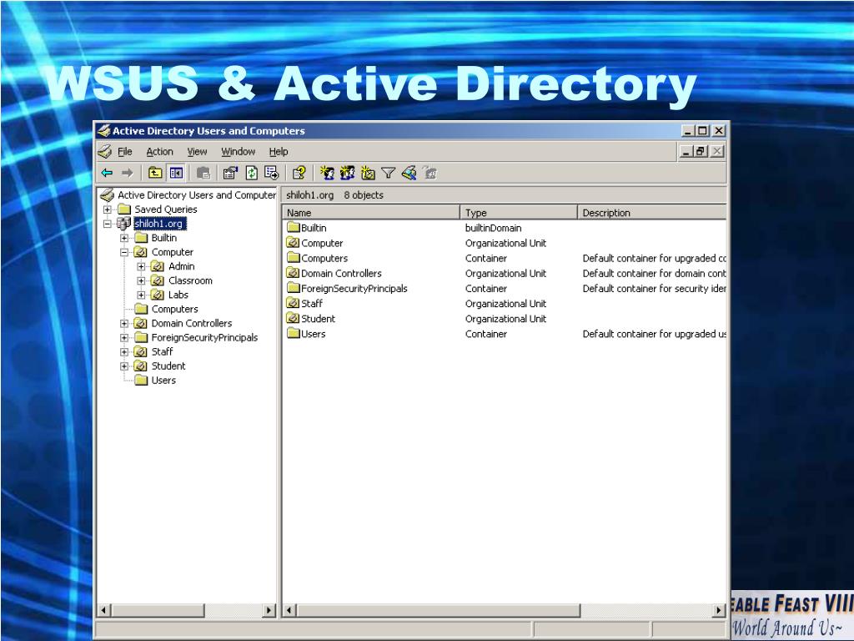Click the ForeignSecurityPrincipals folder icon in list
854x641 pixels.
click(293, 288)
